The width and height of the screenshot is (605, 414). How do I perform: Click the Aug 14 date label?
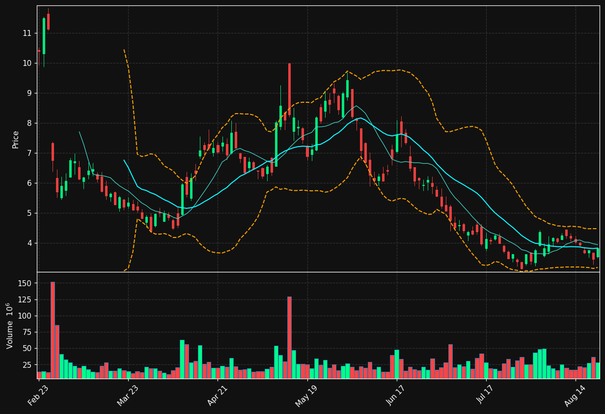click(x=576, y=396)
